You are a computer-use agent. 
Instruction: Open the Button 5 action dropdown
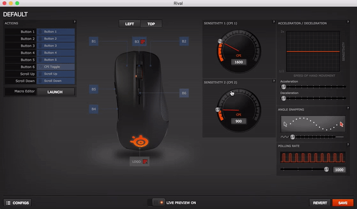coord(56,60)
